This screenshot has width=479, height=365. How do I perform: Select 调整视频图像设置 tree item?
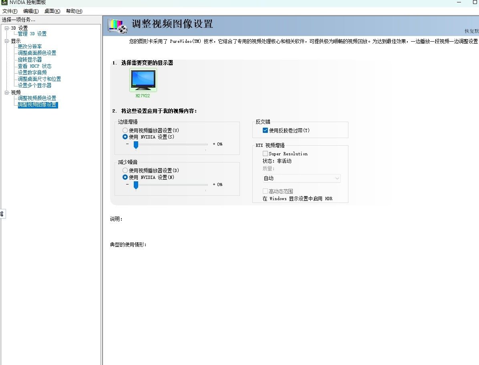pos(38,105)
